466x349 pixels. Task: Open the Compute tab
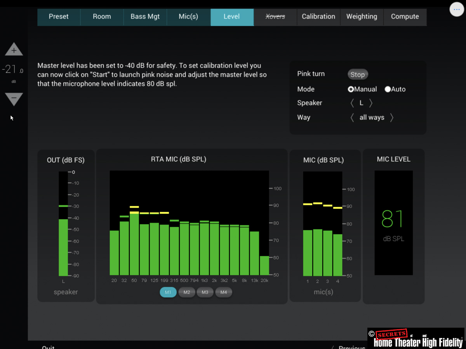coord(405,17)
